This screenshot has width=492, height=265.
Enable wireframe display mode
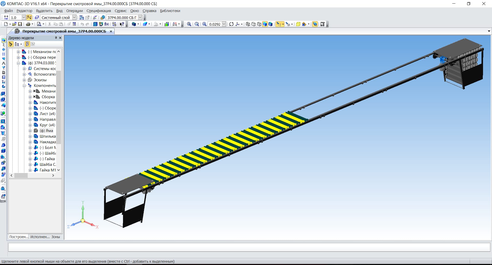coord(248,24)
